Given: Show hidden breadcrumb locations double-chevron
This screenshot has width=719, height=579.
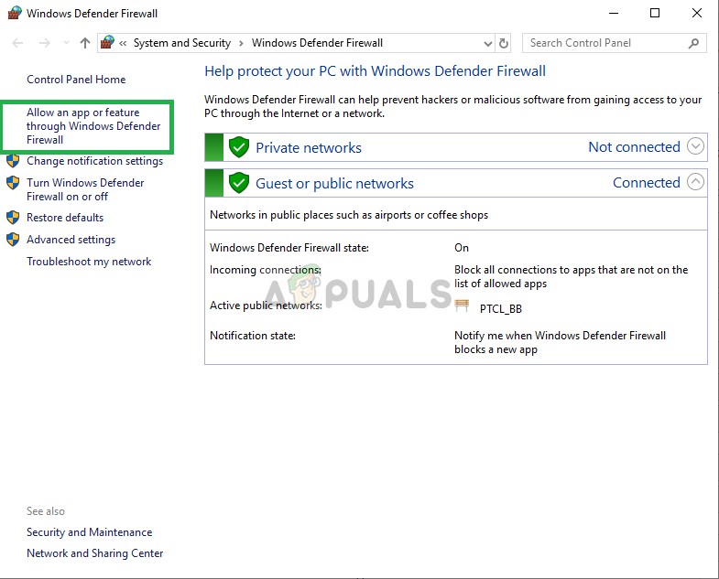Looking at the screenshot, I should point(123,44).
